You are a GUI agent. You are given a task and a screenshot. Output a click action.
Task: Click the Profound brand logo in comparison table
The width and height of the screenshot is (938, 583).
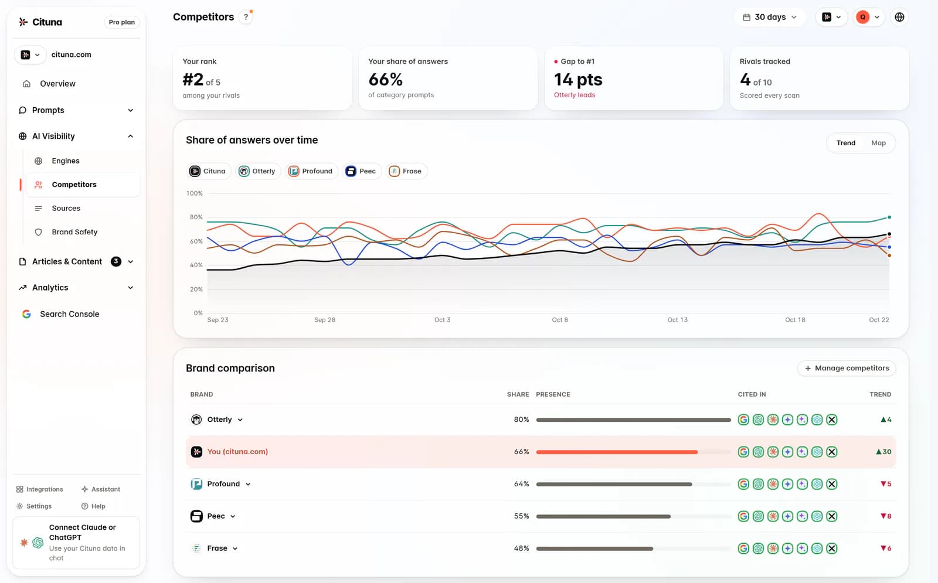pyautogui.click(x=196, y=484)
